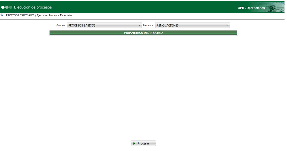Select the breadcrumb text Ejecución Procesos Especiales
Image resolution: width=287 pixels, height=151 pixels.
coord(55,15)
